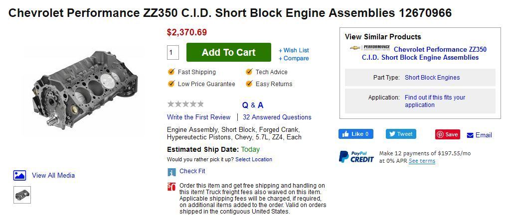Click the Email envelope icon
The image size is (507, 218).
(x=470, y=135)
